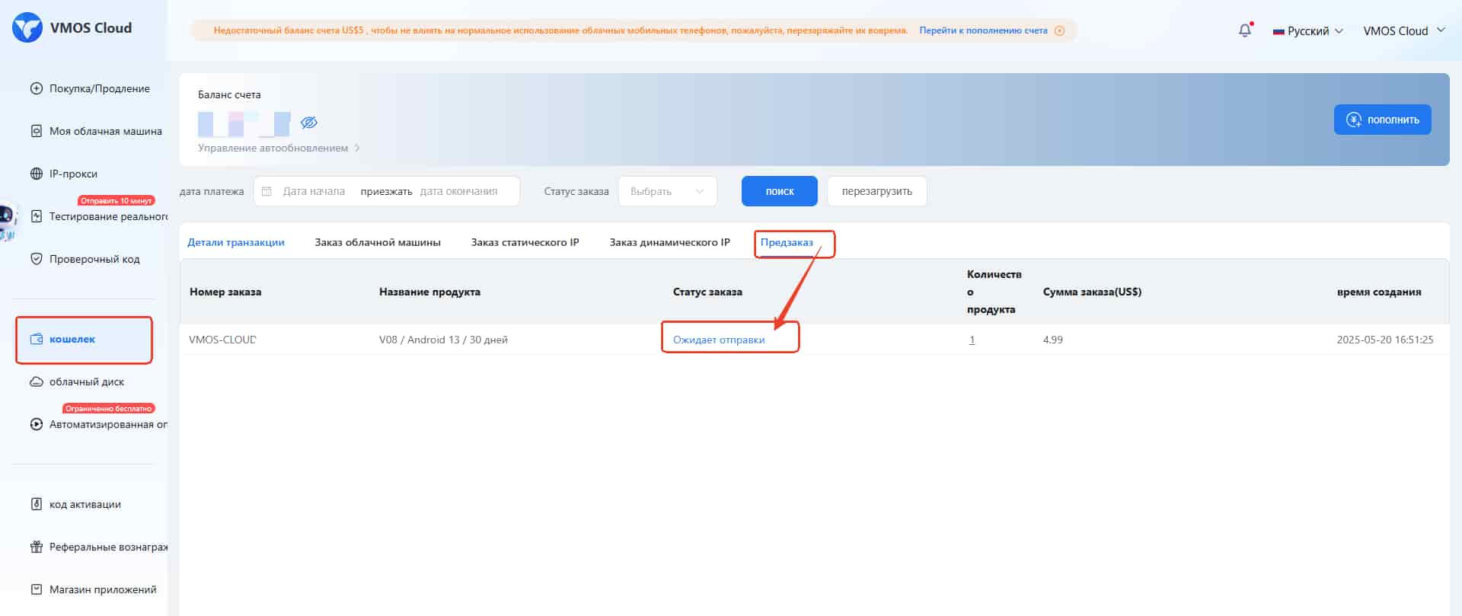Switch to Детали транзакции tab
Image resolution: width=1462 pixels, height=616 pixels.
click(x=236, y=242)
